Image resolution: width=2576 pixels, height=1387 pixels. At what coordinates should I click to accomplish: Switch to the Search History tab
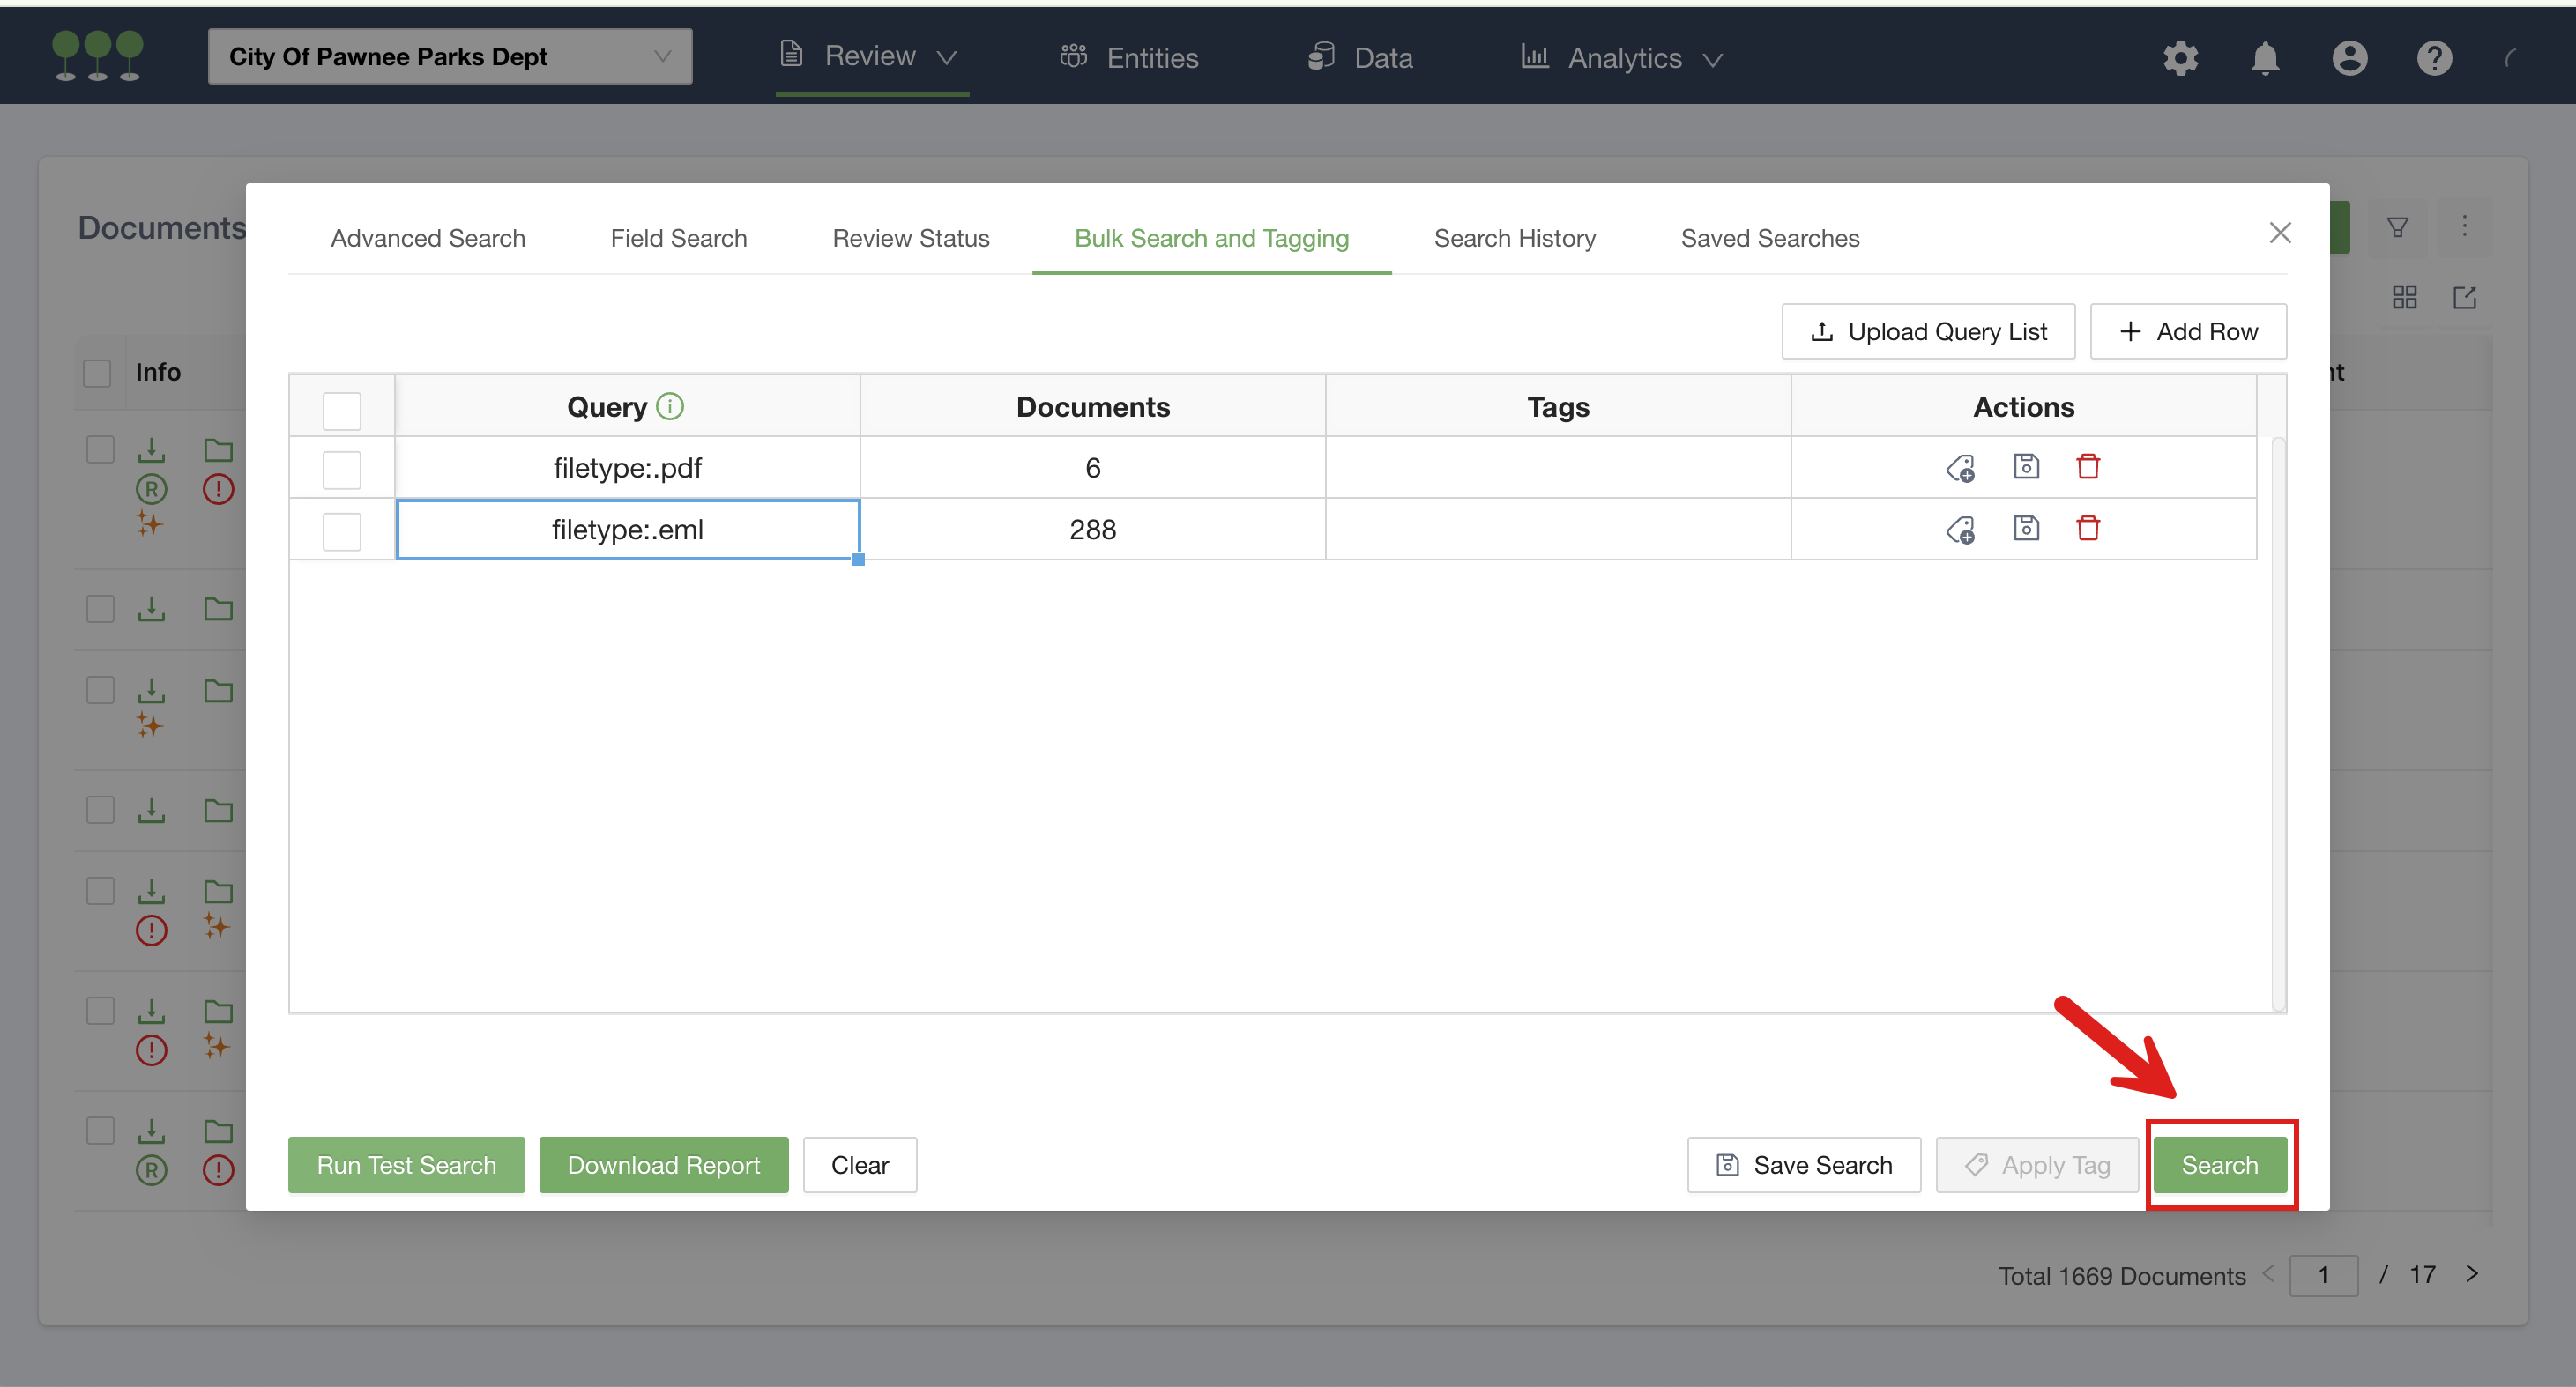1514,238
